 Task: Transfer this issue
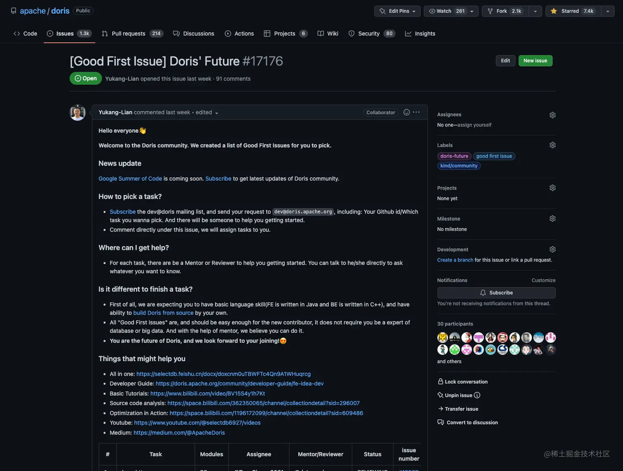click(458, 409)
